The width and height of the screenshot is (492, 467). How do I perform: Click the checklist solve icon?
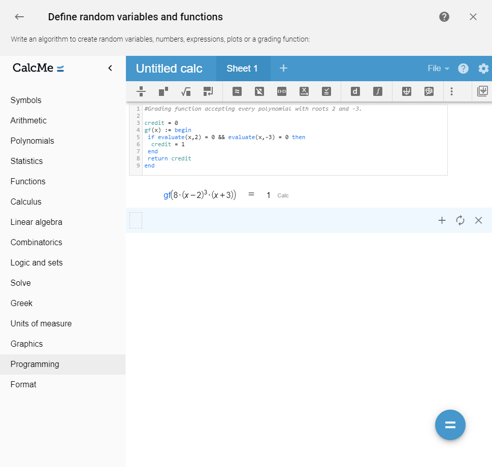(x=326, y=91)
